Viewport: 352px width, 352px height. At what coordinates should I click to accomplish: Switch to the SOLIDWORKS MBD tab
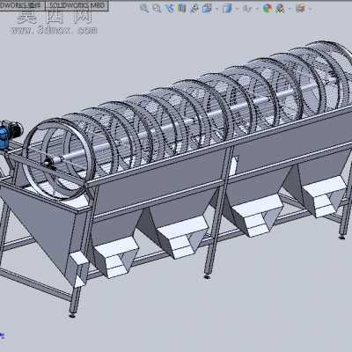pos(77,5)
